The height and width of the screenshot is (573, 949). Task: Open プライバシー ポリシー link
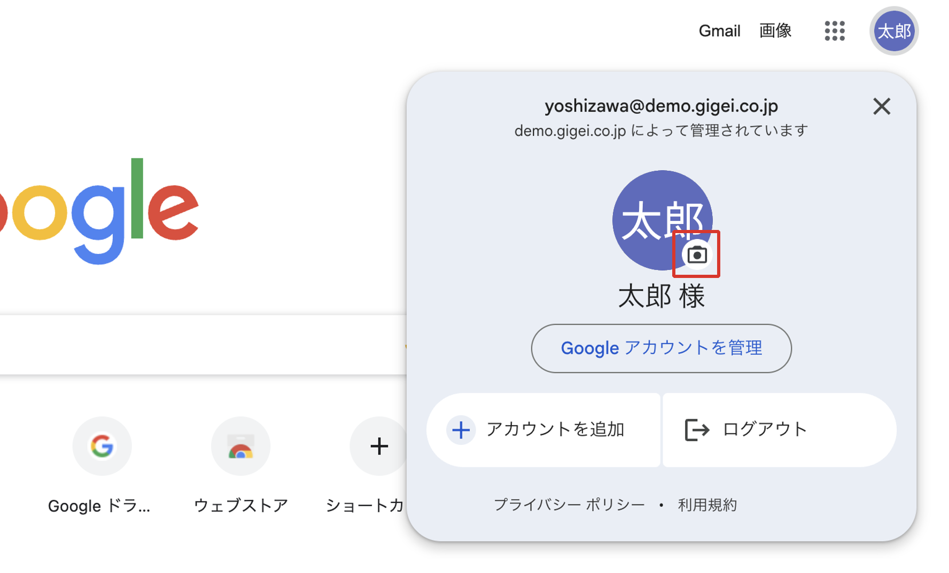[x=569, y=505]
